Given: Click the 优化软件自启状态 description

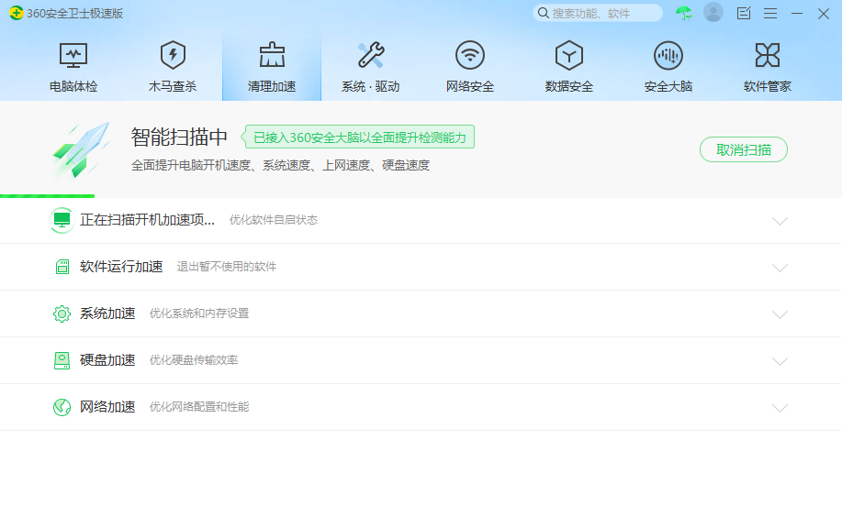Looking at the screenshot, I should 274,220.
